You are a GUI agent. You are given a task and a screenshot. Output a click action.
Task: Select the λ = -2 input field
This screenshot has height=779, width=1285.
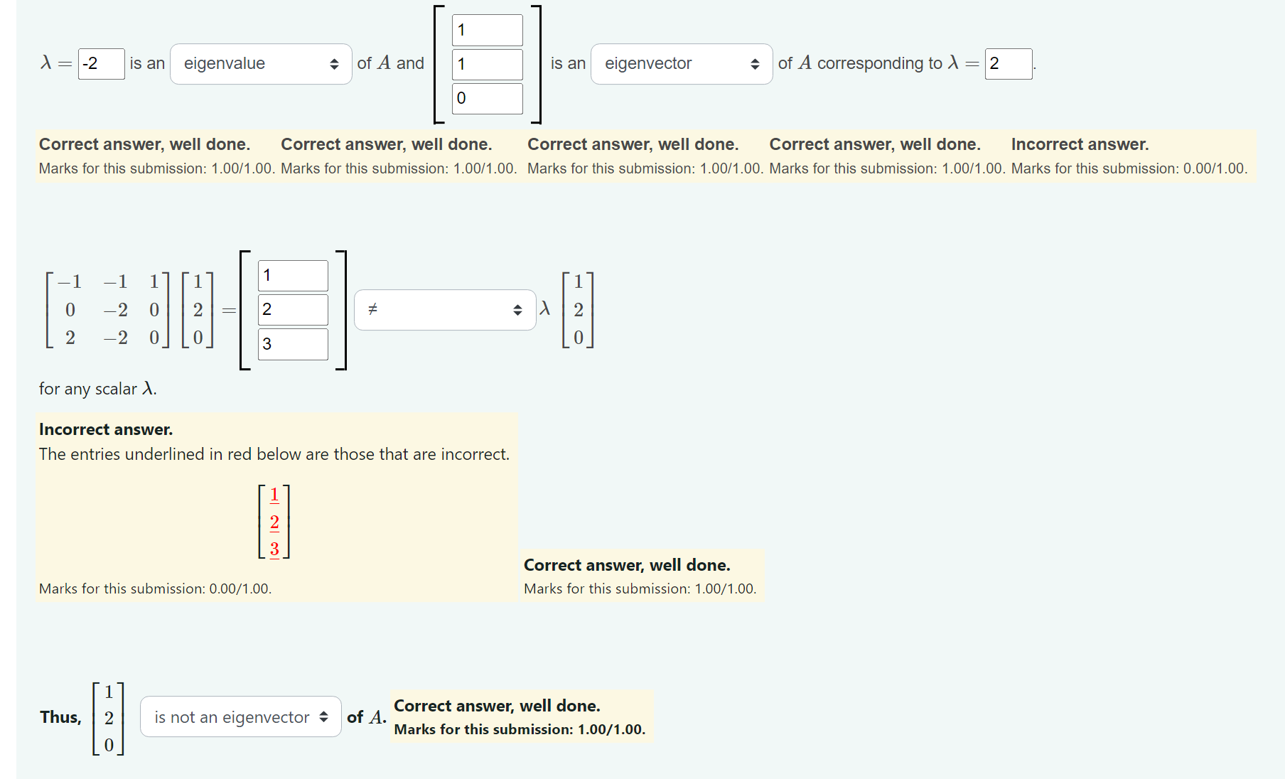click(x=100, y=64)
